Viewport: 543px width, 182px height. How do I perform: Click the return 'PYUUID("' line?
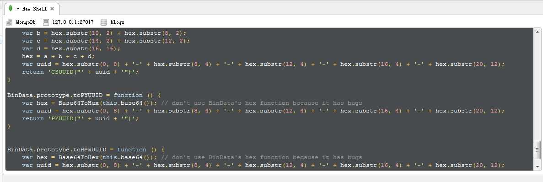80,119
